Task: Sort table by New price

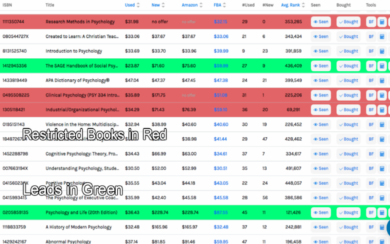Action: (x=158, y=5)
